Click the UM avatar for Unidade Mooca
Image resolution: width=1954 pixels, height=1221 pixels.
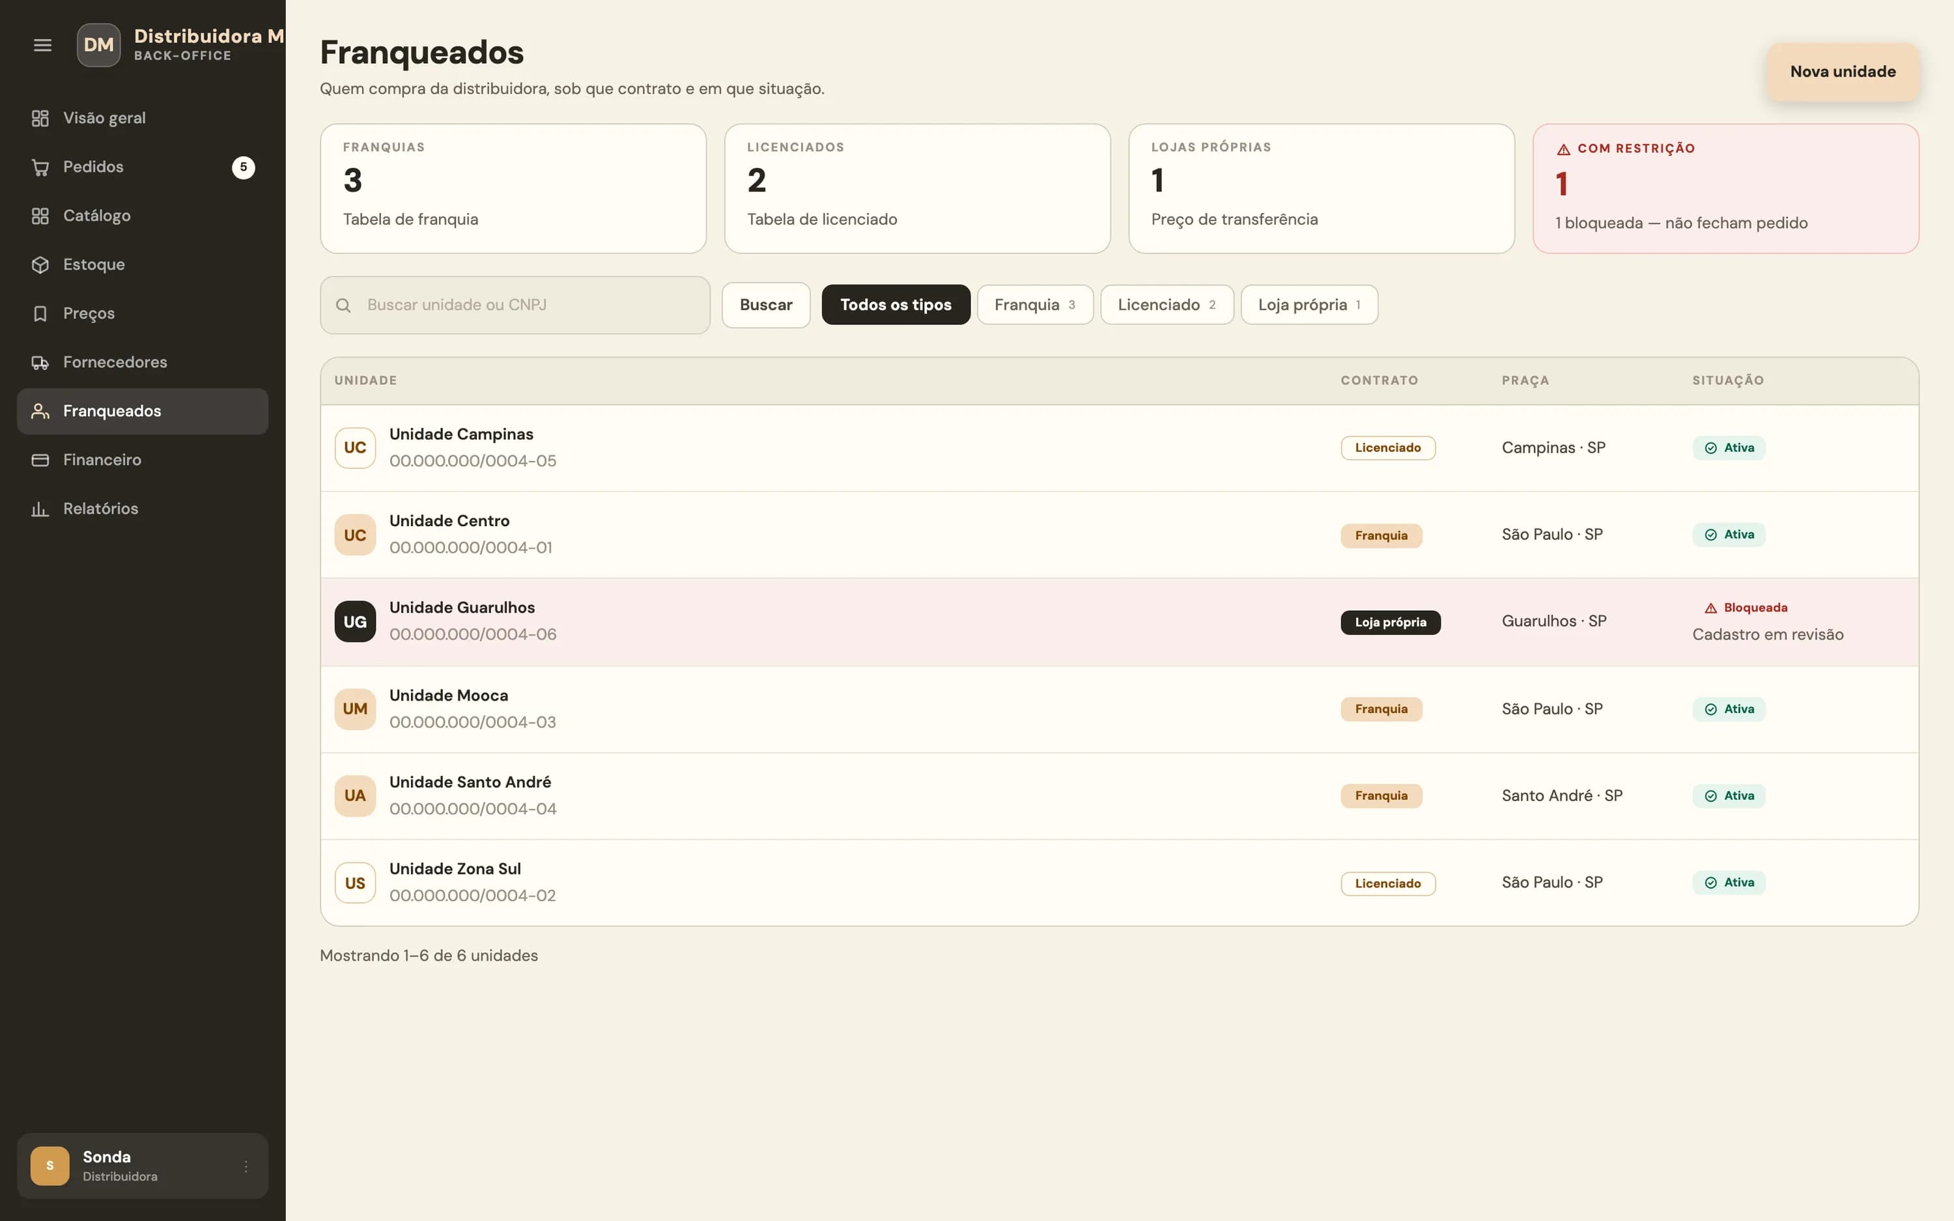click(355, 709)
